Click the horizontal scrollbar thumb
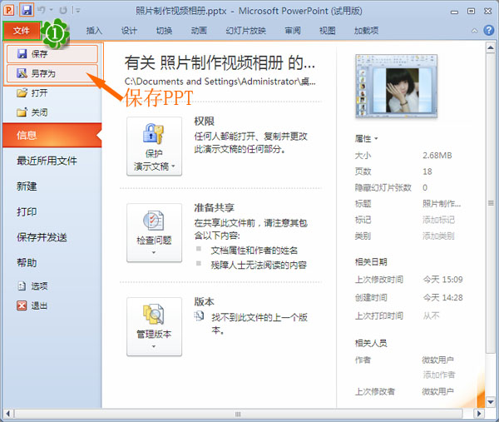Image resolution: width=499 pixels, height=422 pixels. [238, 414]
